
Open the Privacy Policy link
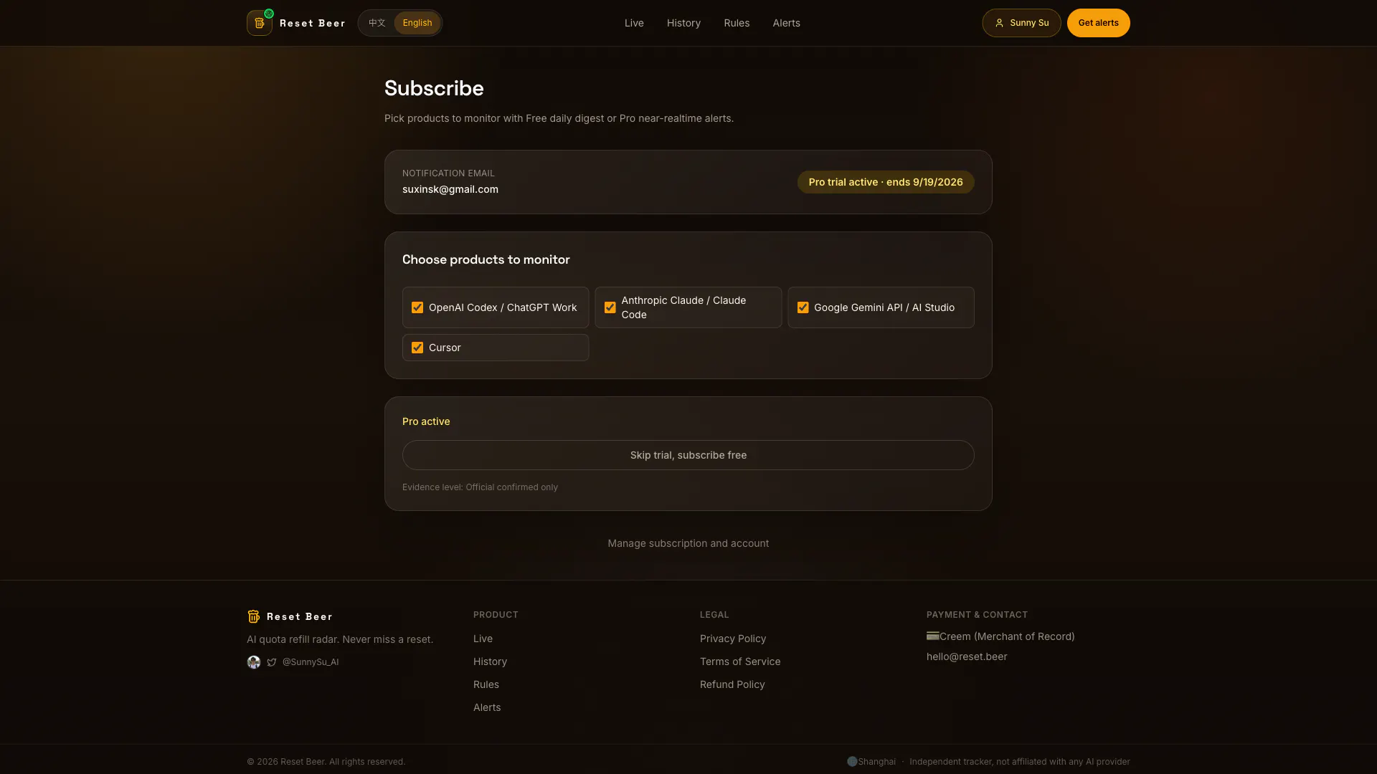point(733,639)
